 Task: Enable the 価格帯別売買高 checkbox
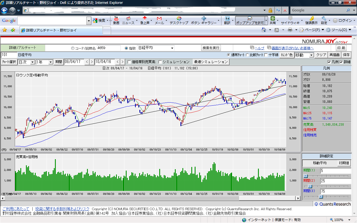129,62
